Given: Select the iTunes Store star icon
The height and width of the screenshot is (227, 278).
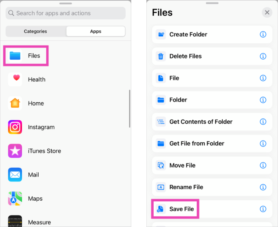Looking at the screenshot, I should (15, 151).
